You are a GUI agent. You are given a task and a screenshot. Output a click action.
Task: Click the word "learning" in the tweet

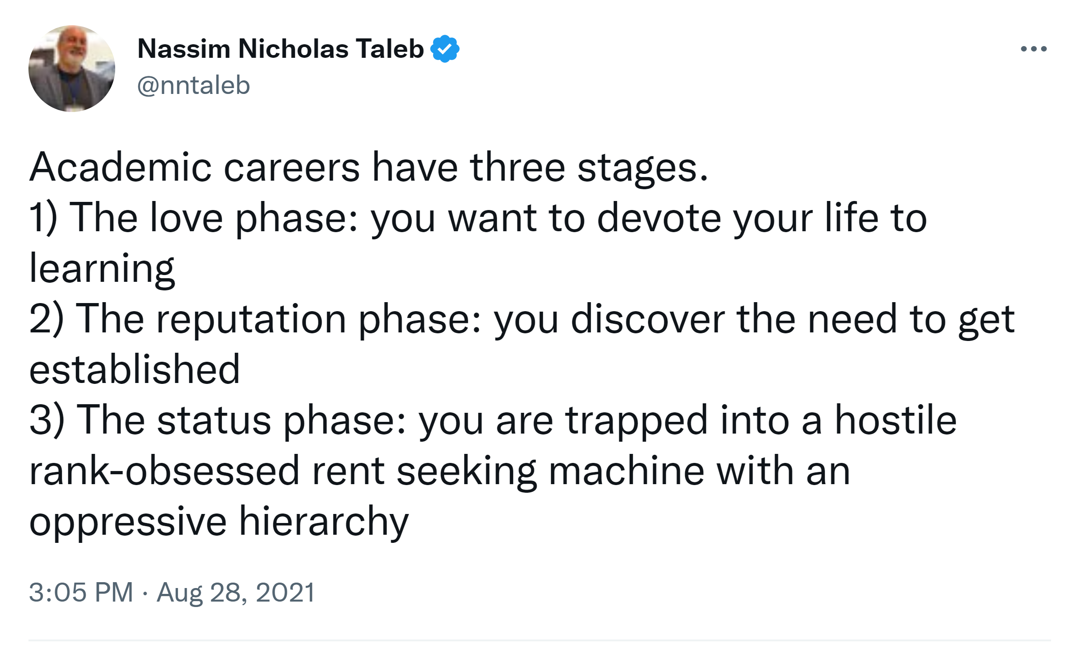(x=102, y=269)
